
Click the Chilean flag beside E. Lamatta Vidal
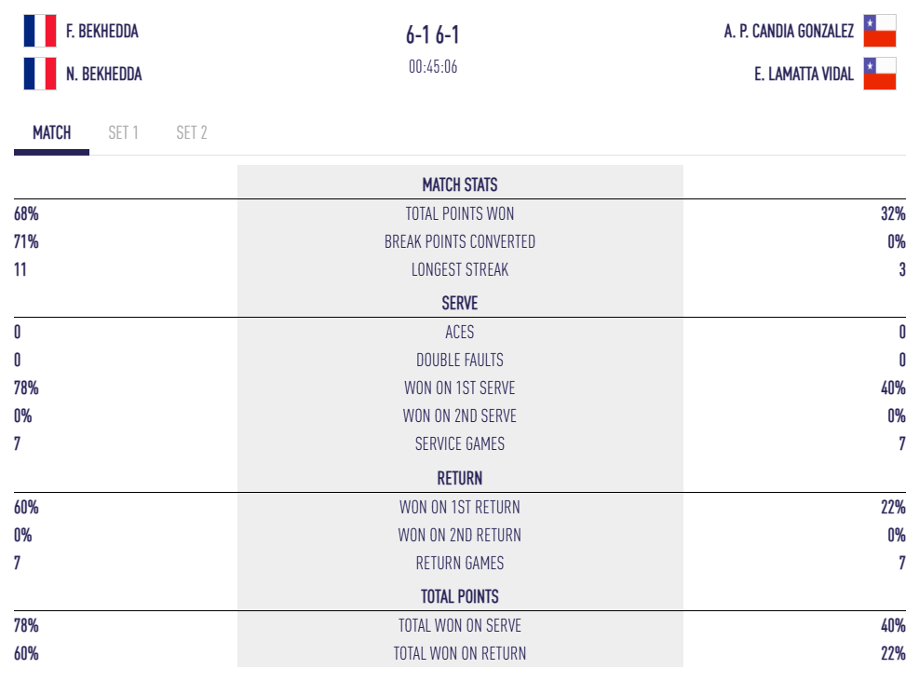point(879,74)
